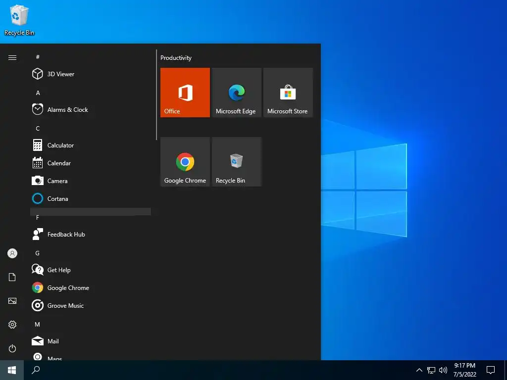This screenshot has width=507, height=380.
Task: Launch the Get Help app
Action: click(x=91, y=270)
